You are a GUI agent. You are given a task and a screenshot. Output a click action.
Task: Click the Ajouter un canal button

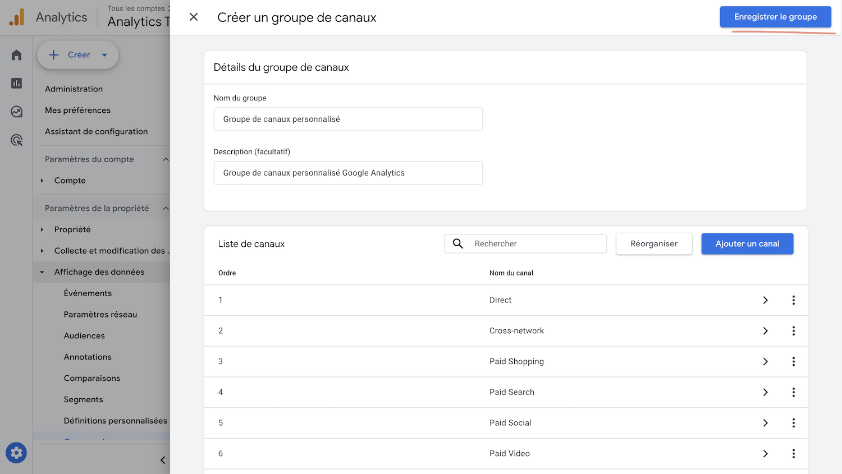747,243
